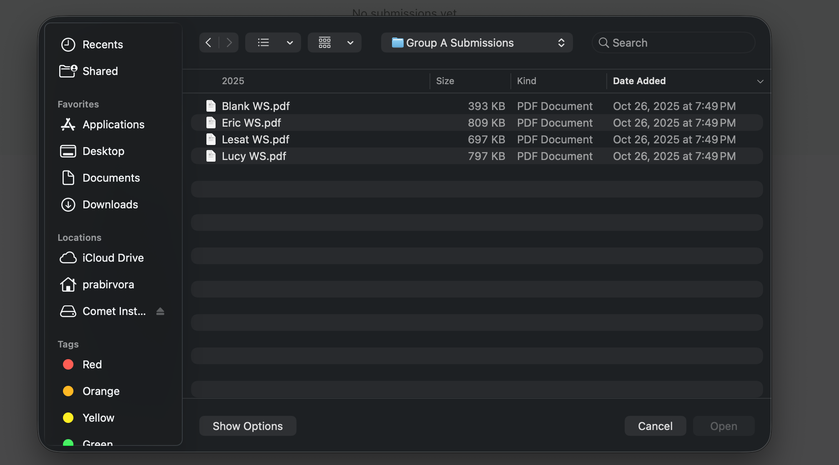Open the Desktop favorite
Image resolution: width=839 pixels, height=465 pixels.
pyautogui.click(x=103, y=151)
